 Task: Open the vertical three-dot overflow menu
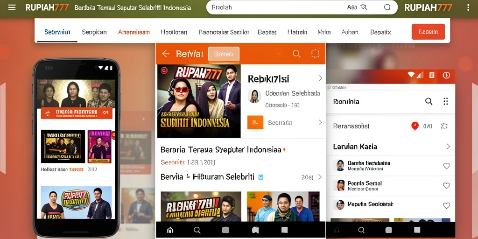pos(468,7)
